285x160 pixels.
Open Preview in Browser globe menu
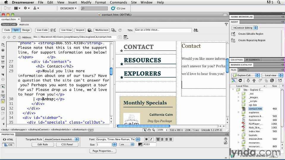pos(90,30)
